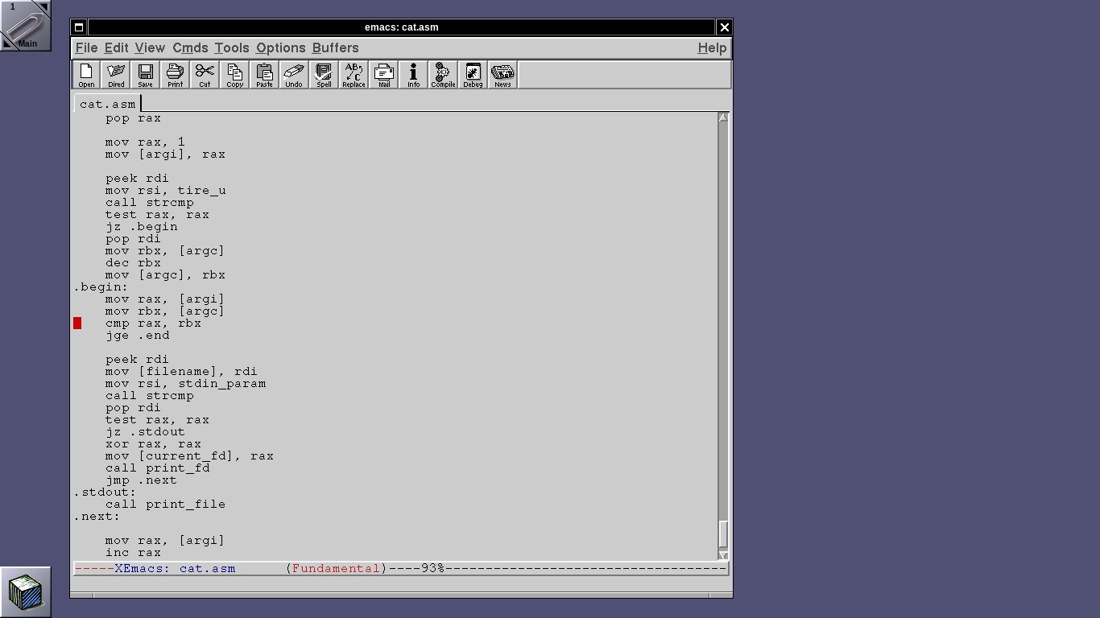Viewport: 1100px width, 618px height.
Task: Click the 'jmp .next' line
Action: 141,480
